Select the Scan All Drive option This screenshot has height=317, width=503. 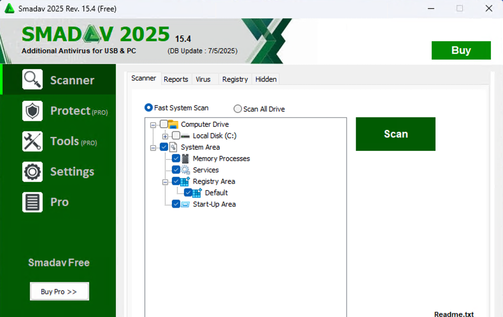tap(238, 109)
